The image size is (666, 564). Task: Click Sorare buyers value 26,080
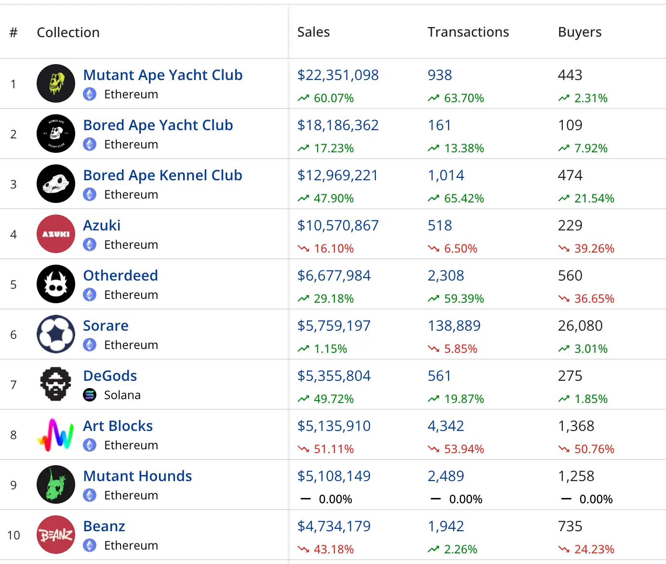point(580,326)
